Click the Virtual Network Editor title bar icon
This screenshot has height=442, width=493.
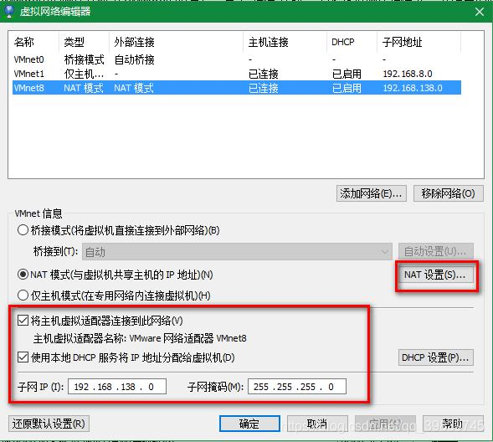click(9, 12)
